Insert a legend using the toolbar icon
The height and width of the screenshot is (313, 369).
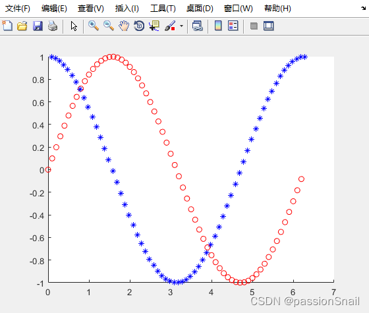coord(233,26)
